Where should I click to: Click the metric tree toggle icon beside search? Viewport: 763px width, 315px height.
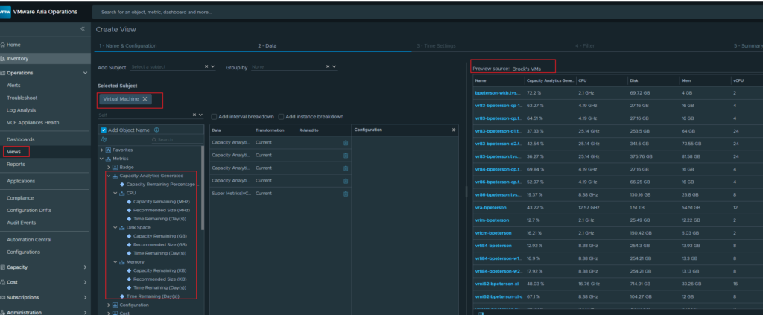coord(104,139)
